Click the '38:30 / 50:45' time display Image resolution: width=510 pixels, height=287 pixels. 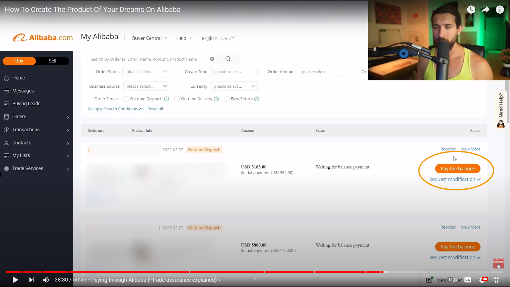click(x=70, y=280)
